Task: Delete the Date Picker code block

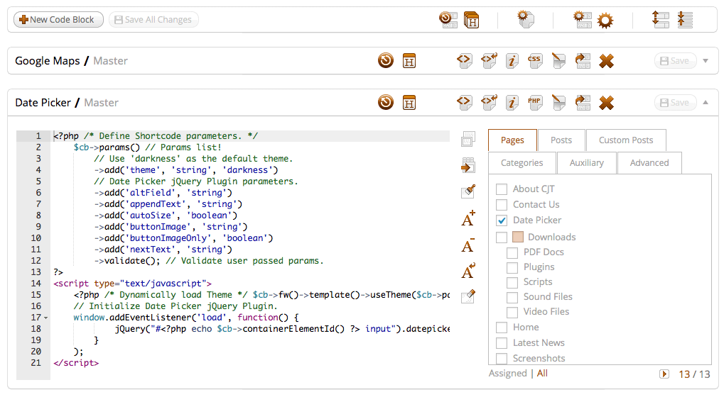Action: (606, 103)
